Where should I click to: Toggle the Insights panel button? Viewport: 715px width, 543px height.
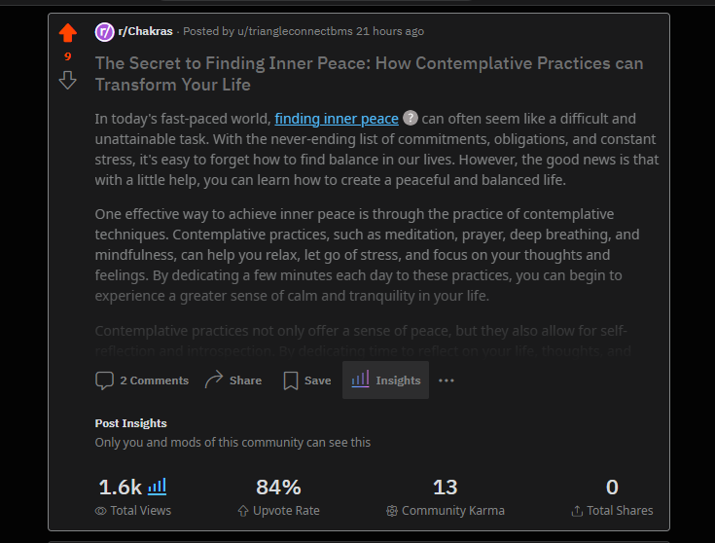click(385, 380)
